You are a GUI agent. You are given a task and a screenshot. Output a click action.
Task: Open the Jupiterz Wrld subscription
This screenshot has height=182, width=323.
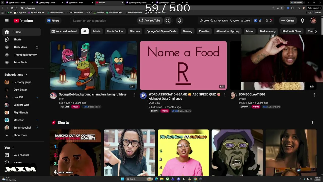click(21, 105)
